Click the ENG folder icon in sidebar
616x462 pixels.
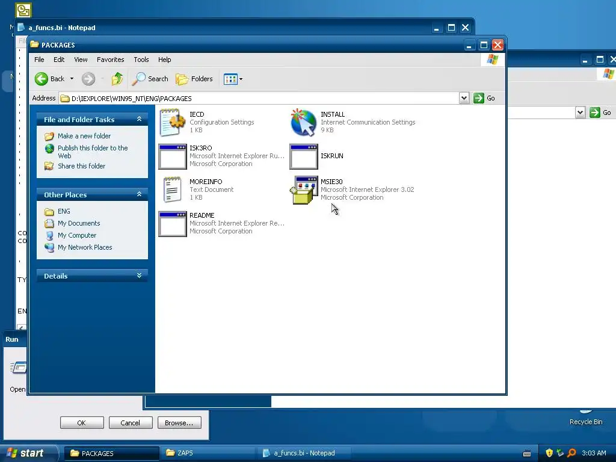pyautogui.click(x=49, y=212)
